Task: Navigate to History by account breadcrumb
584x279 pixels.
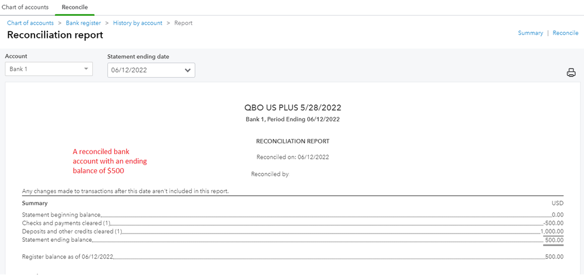Action: (x=138, y=23)
